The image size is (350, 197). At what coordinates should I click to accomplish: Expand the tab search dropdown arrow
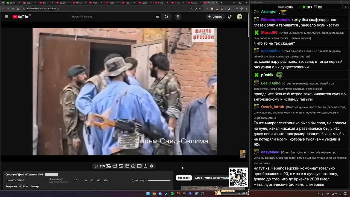coord(3,3)
